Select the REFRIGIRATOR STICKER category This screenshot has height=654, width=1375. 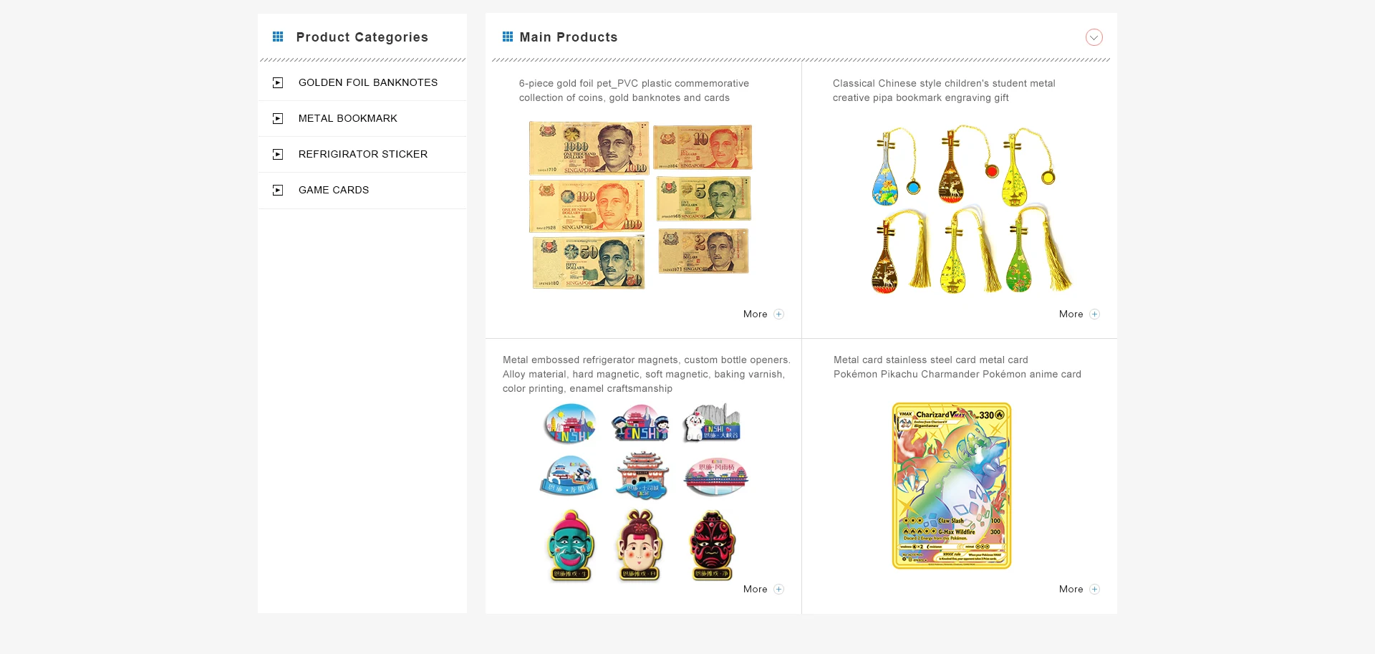point(363,154)
